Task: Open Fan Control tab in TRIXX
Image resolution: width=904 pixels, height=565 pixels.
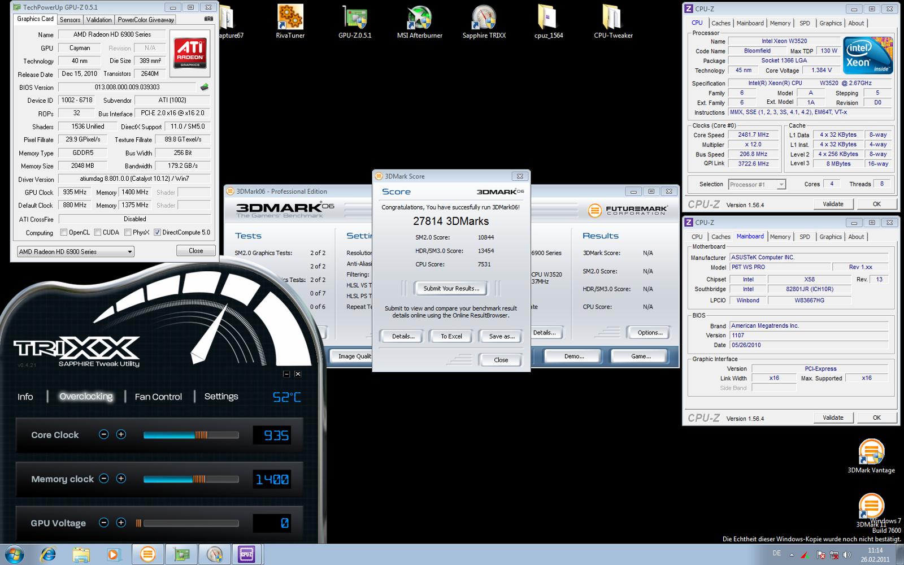Action: (x=158, y=397)
